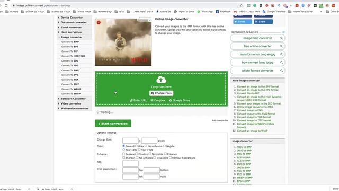
Task: Share on LinkedIn with Share button
Action: pos(263,22)
